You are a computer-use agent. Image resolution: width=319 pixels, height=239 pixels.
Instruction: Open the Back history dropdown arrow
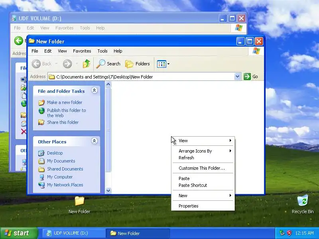(x=56, y=64)
